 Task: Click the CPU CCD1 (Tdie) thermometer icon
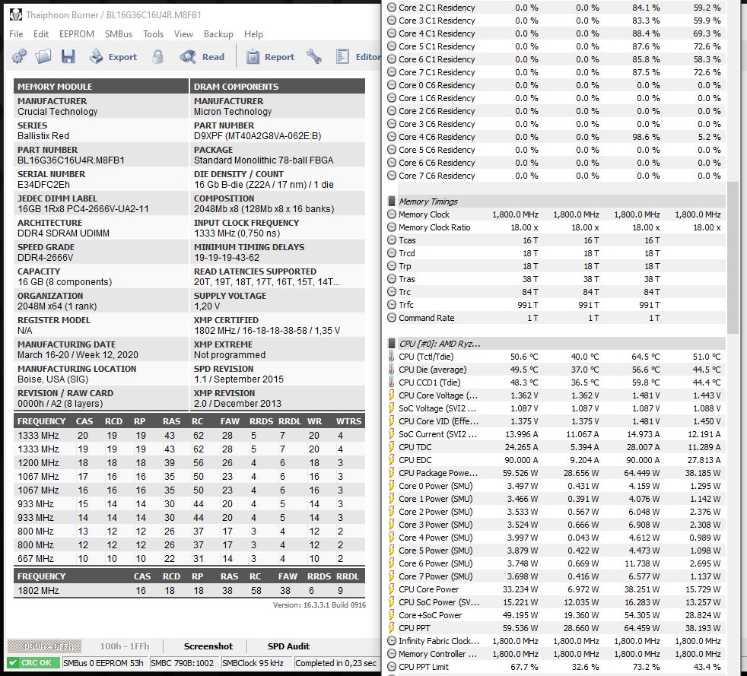(x=392, y=382)
